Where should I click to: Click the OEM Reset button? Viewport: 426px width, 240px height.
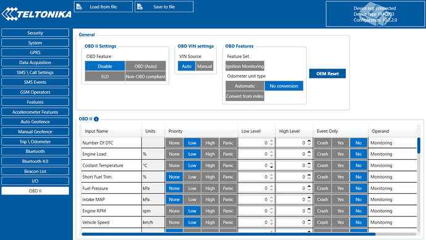(x=327, y=73)
